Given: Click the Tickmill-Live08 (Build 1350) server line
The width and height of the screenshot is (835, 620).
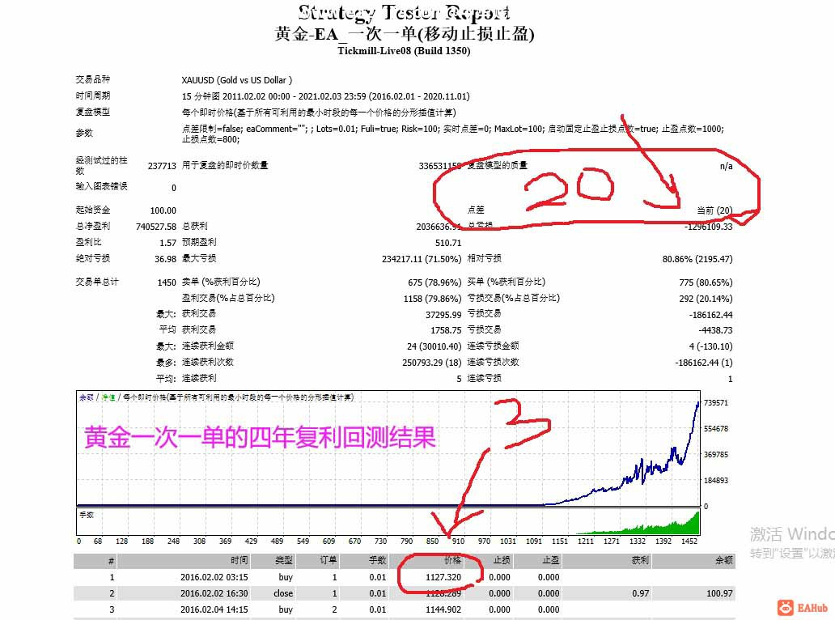Looking at the screenshot, I should [404, 51].
